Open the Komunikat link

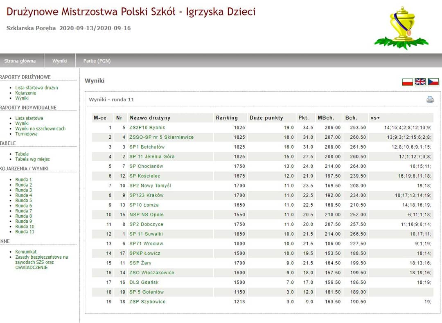coord(26,252)
